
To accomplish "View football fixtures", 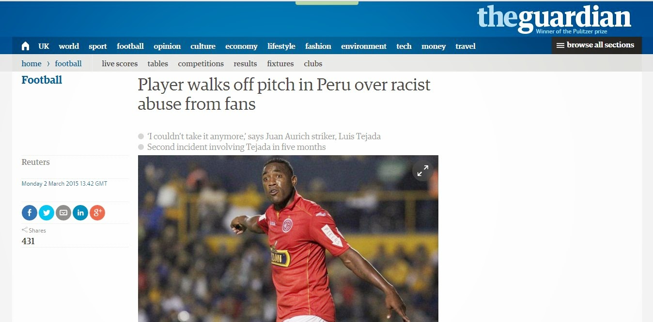I will pos(280,64).
